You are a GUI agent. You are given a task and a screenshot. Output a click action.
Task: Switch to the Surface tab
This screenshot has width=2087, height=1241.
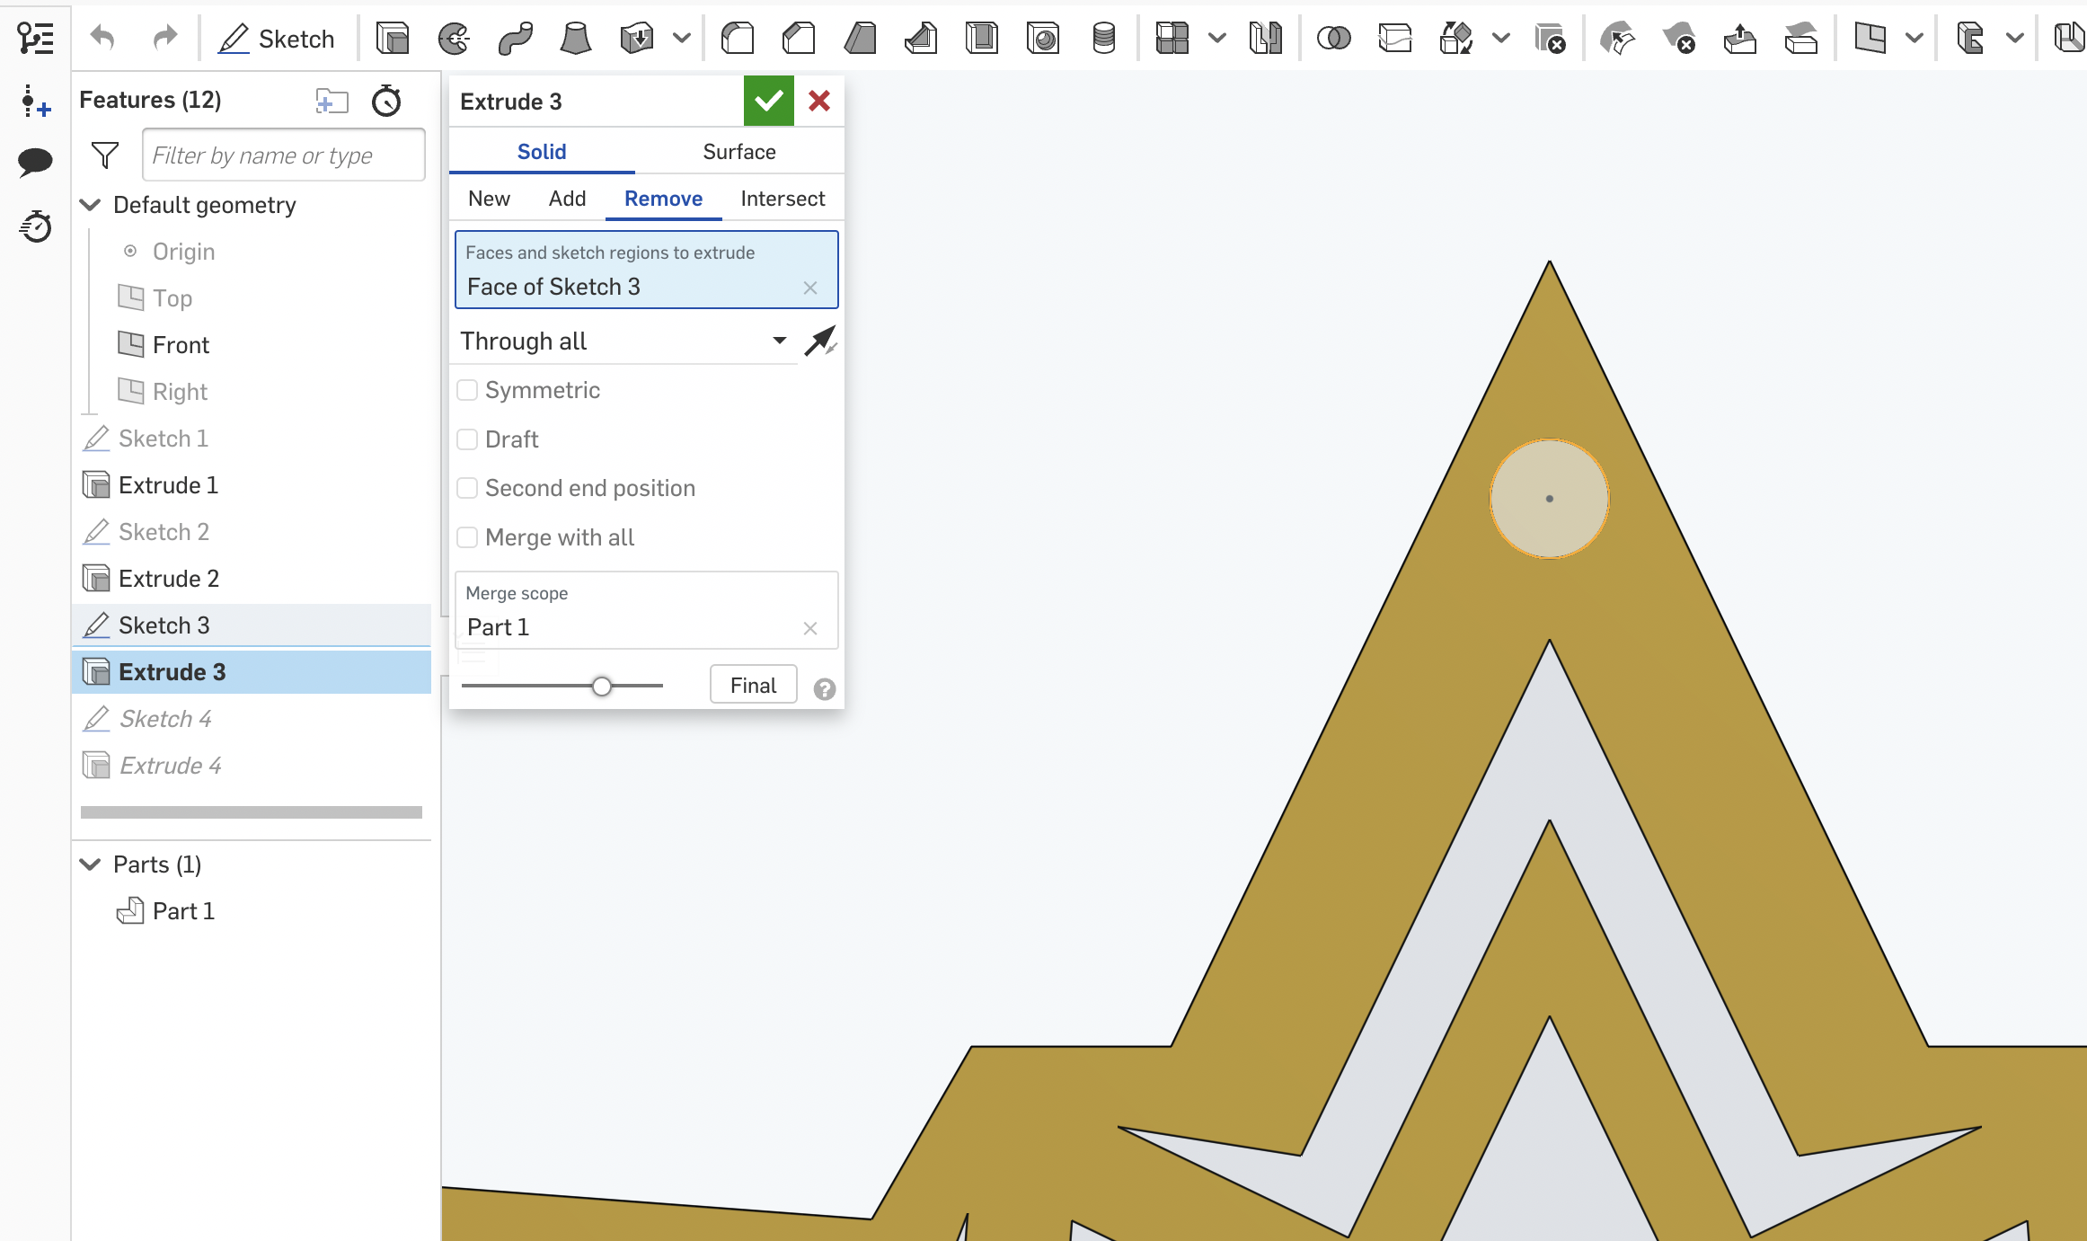[x=738, y=151]
